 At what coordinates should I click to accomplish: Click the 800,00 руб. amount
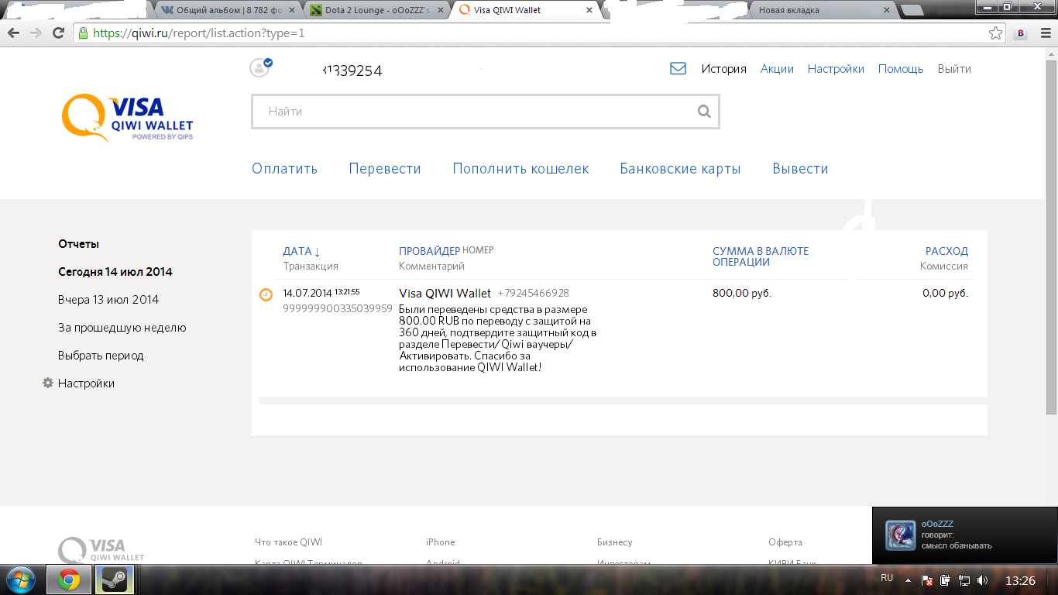click(x=742, y=294)
